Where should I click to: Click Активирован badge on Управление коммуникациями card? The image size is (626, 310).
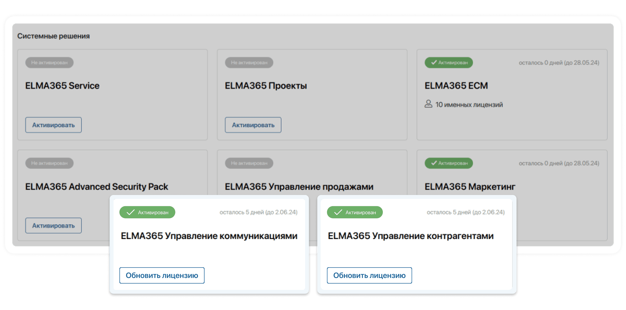point(147,212)
